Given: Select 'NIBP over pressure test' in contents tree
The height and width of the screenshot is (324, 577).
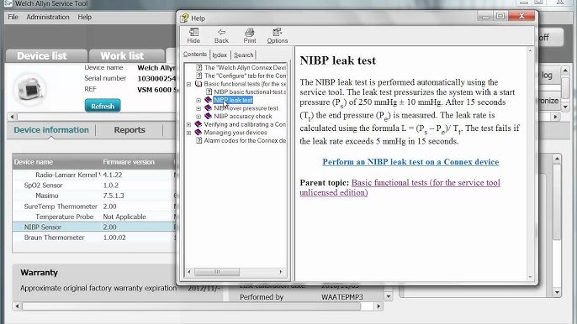Looking at the screenshot, I should (246, 108).
